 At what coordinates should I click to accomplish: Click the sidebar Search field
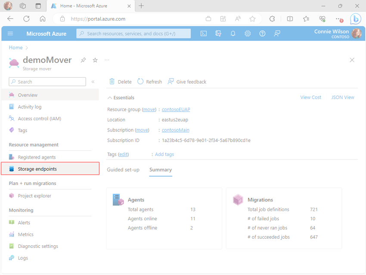[x=47, y=82]
